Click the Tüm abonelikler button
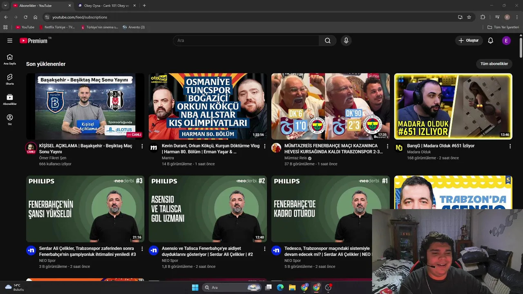The image size is (523, 294). point(494,64)
